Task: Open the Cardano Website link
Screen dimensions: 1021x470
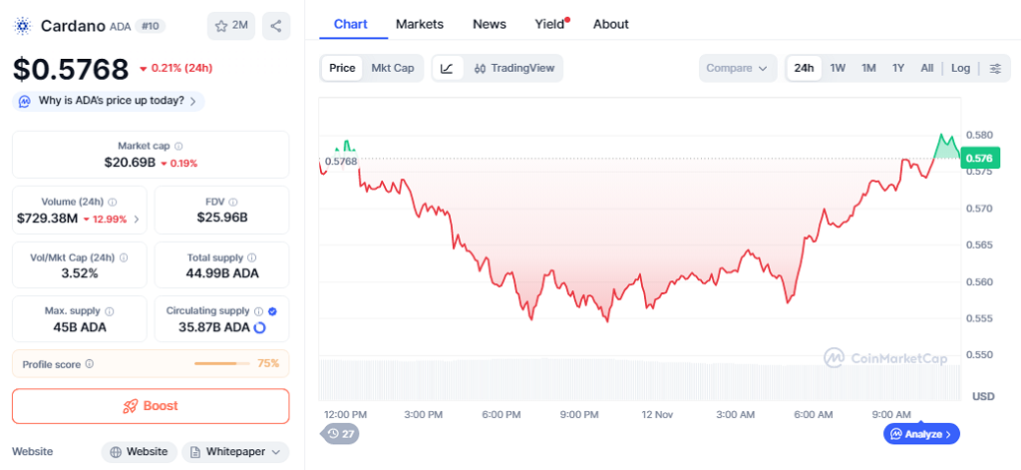Action: click(139, 452)
